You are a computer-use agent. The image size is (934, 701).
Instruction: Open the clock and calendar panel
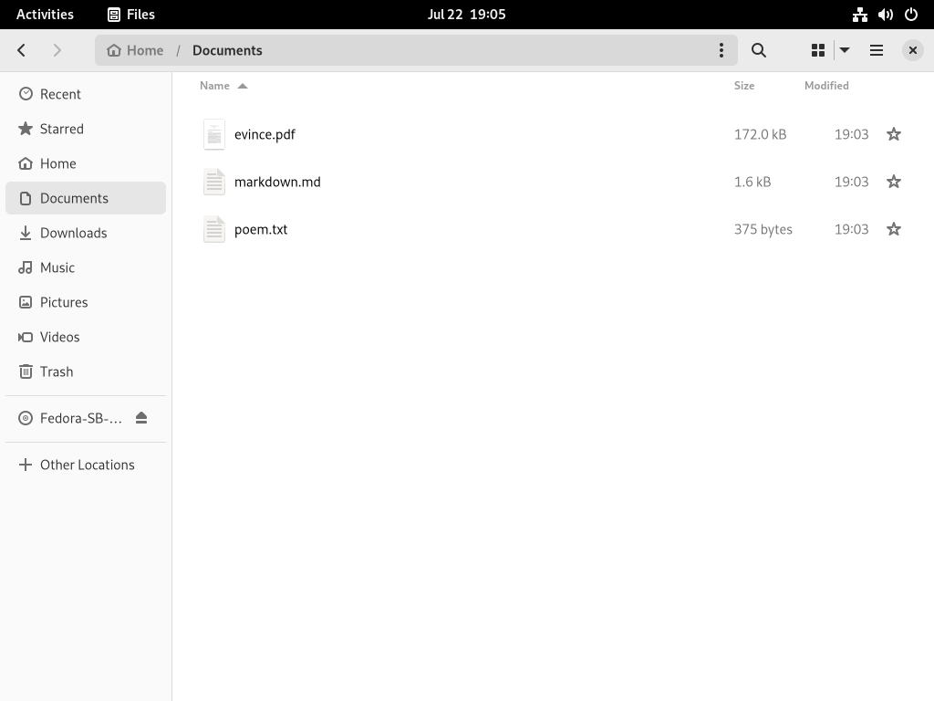coord(466,15)
